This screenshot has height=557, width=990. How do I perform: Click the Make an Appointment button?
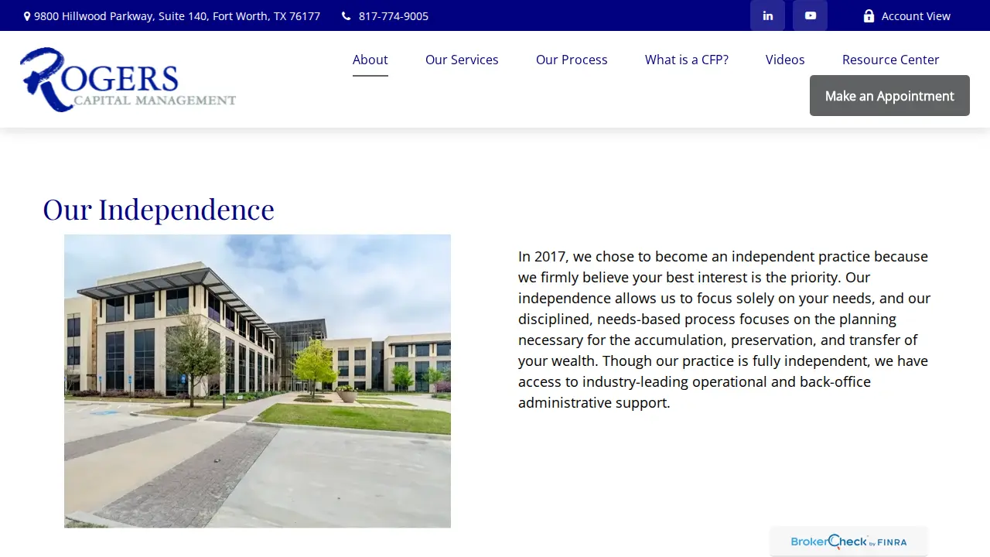coord(889,96)
